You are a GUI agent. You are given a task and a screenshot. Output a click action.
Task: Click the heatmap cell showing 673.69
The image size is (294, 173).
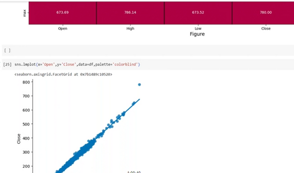pyautogui.click(x=62, y=12)
